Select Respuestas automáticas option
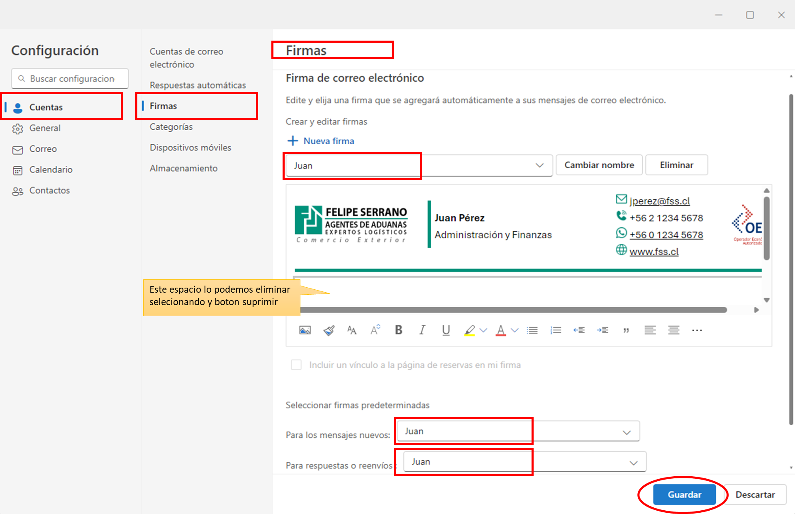 198,85
